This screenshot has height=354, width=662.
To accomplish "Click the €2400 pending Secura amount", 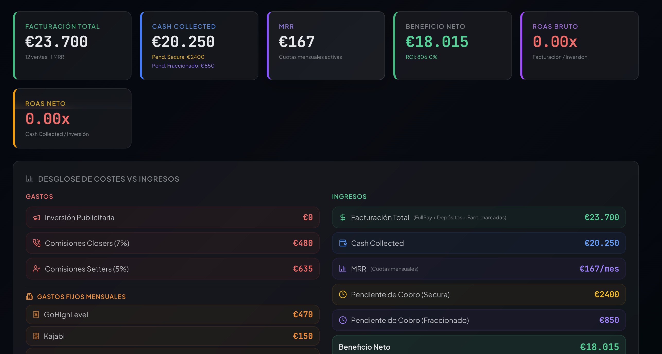I will coord(607,294).
